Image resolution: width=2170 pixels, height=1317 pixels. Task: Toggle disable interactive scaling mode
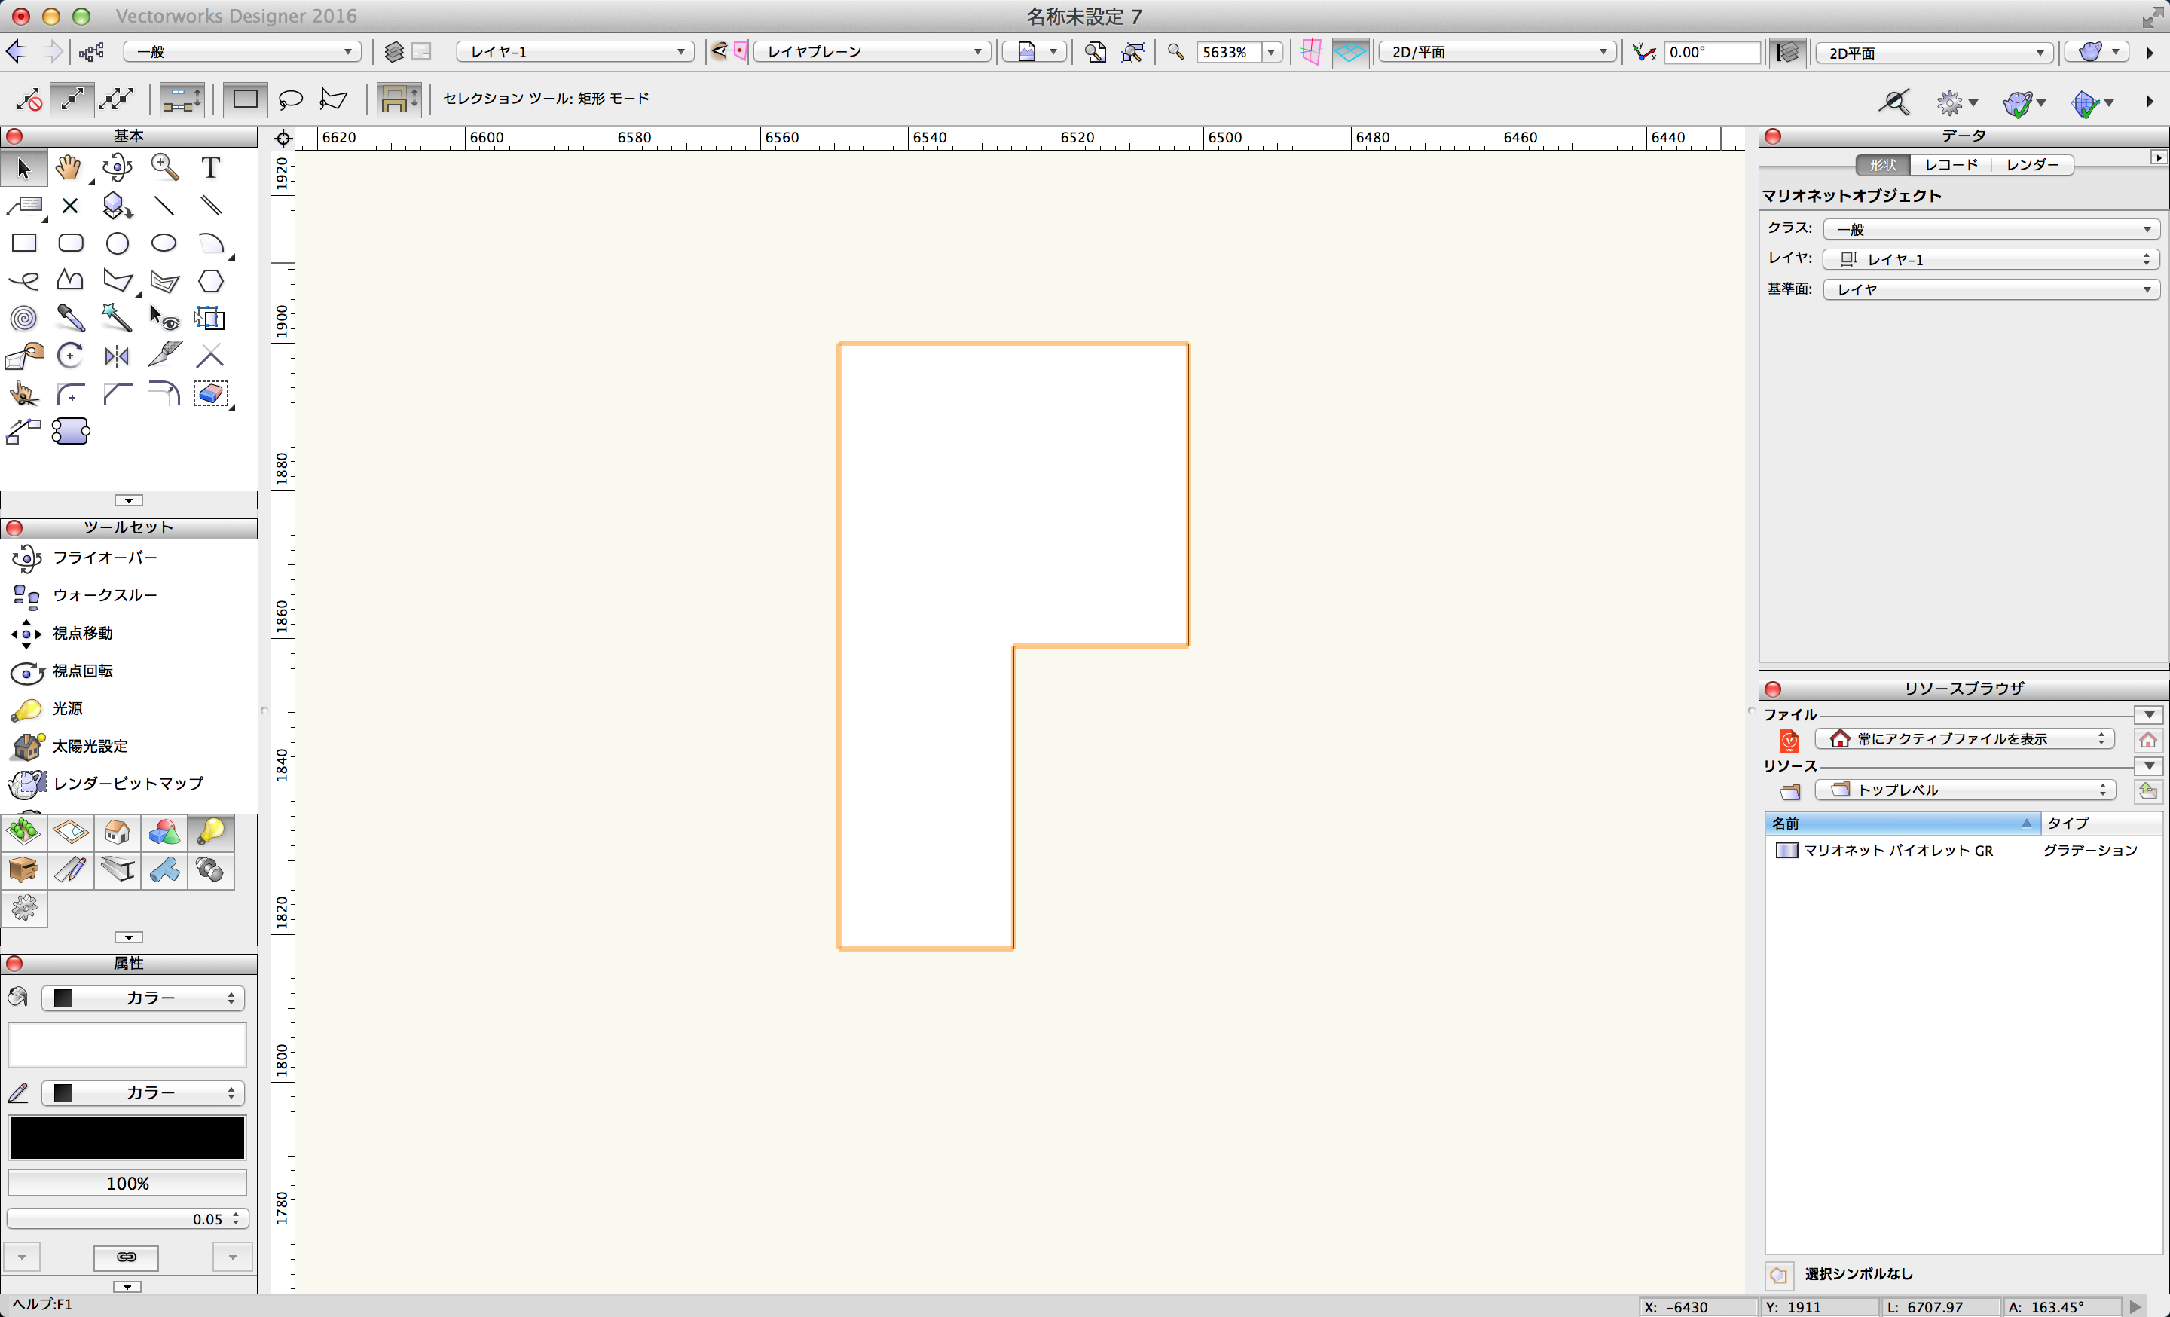click(x=28, y=99)
